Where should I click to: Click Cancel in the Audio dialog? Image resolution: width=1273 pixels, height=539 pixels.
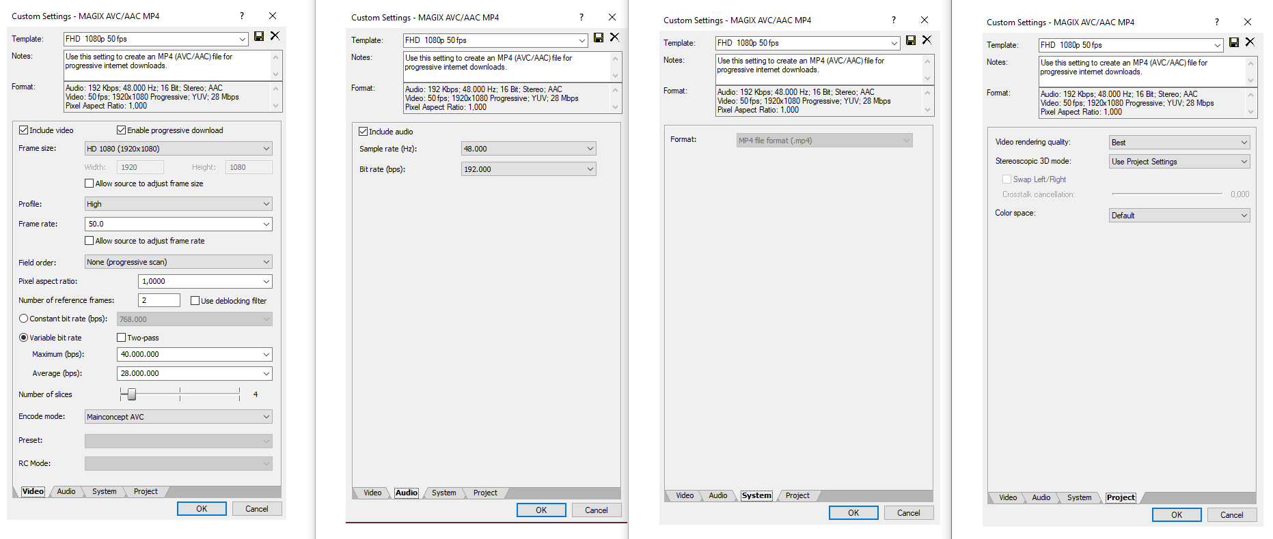coord(597,510)
